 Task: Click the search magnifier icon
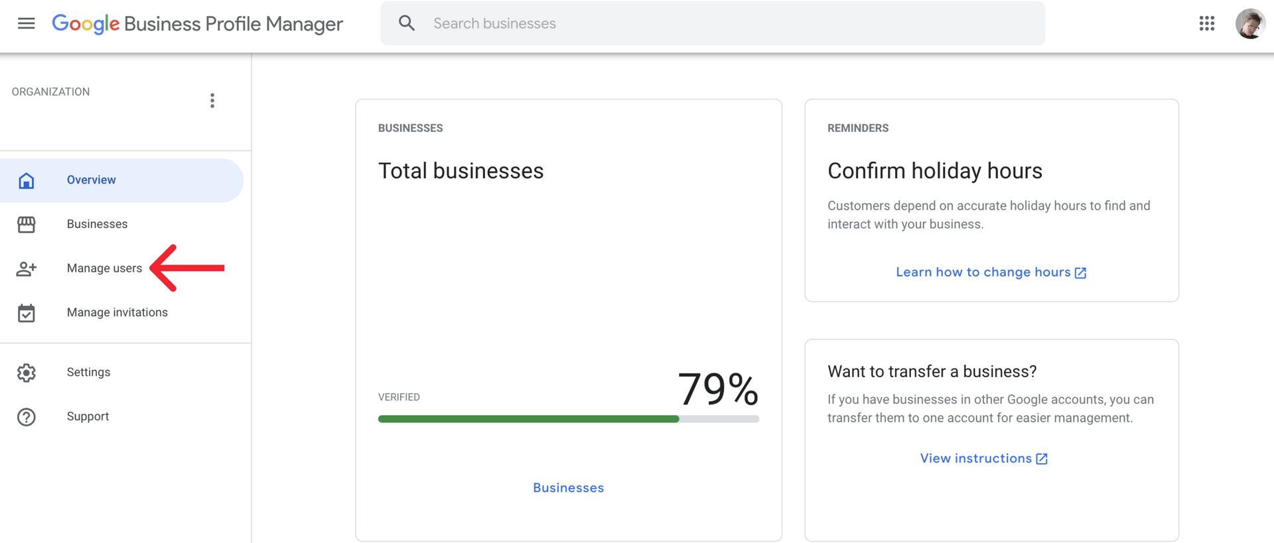click(407, 23)
